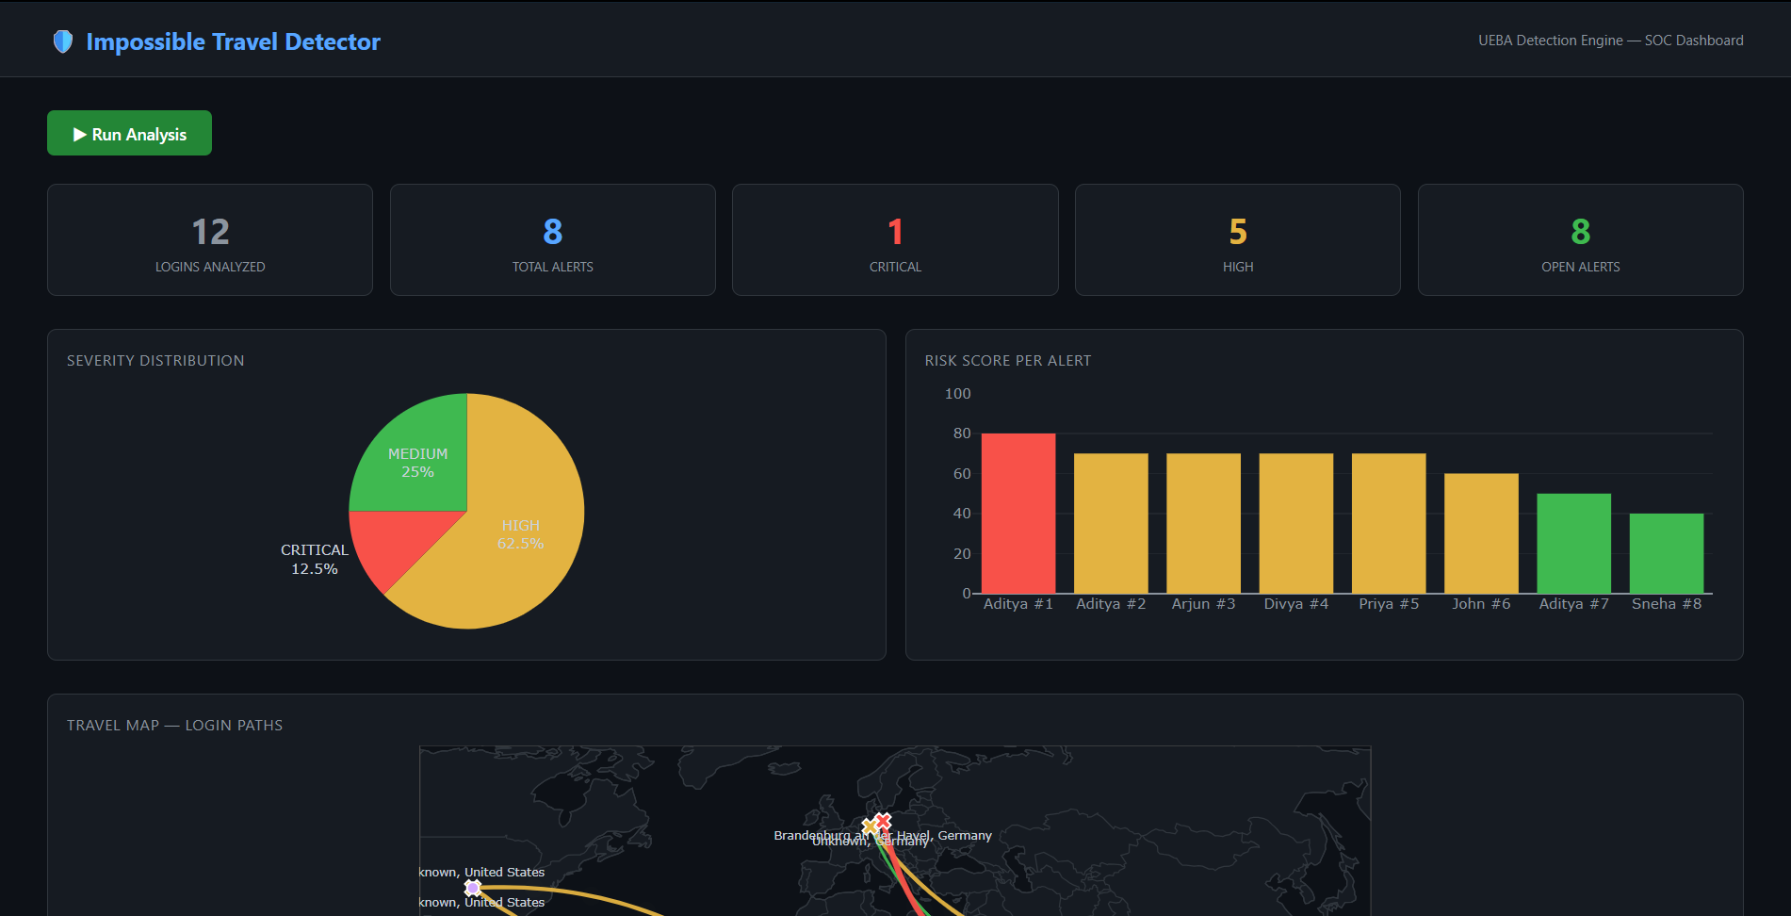Click the green Sneha #8 bar

click(x=1667, y=553)
